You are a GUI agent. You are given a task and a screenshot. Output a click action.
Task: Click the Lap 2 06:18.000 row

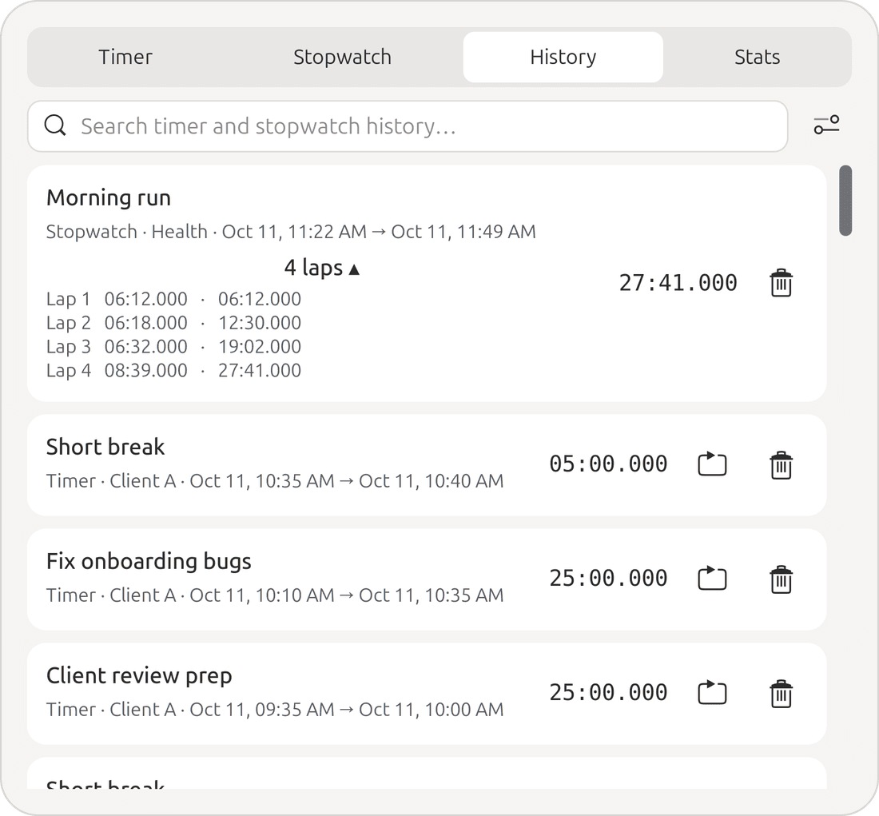[173, 323]
